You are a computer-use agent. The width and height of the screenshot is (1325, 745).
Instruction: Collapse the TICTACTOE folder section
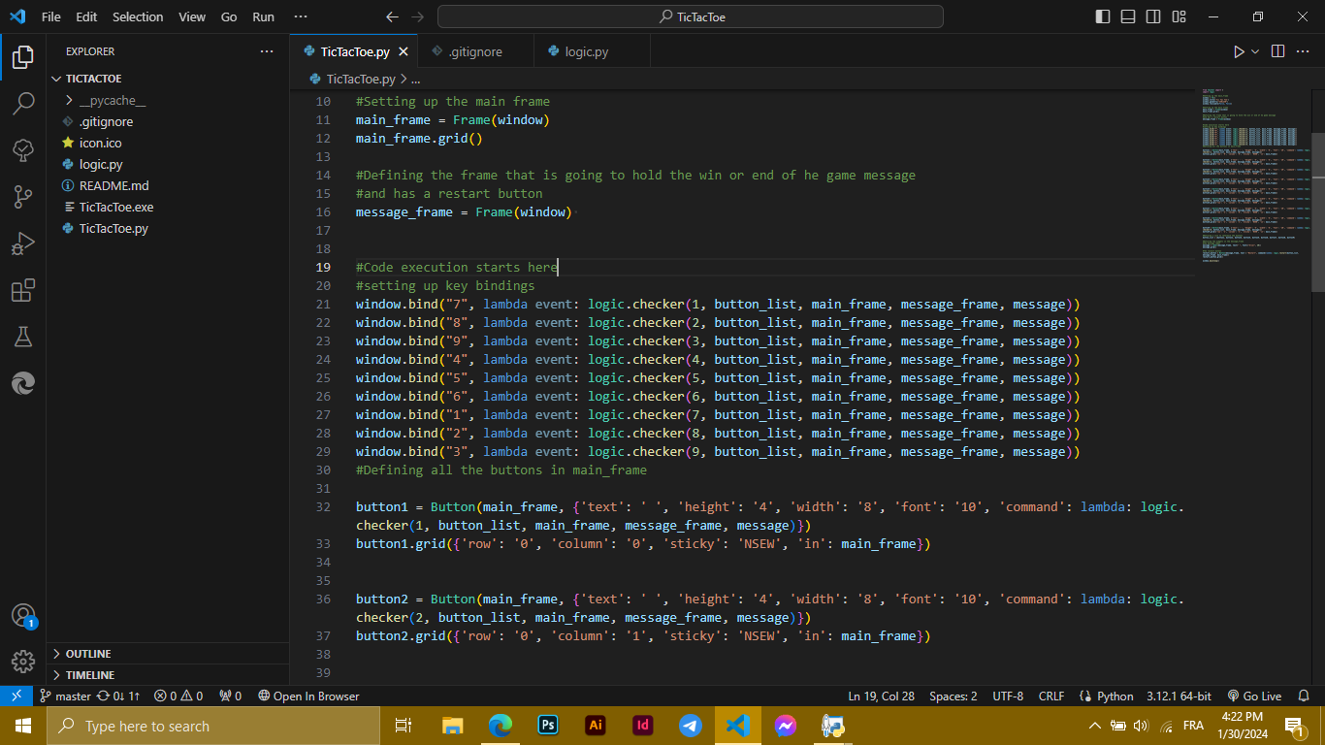pos(168,79)
